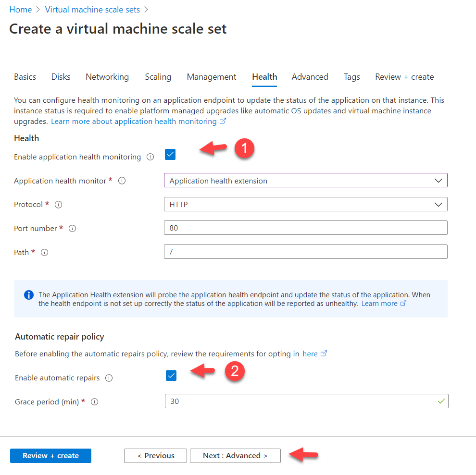Switch to the Networking tab
The height and width of the screenshot is (475, 476).
pos(107,77)
